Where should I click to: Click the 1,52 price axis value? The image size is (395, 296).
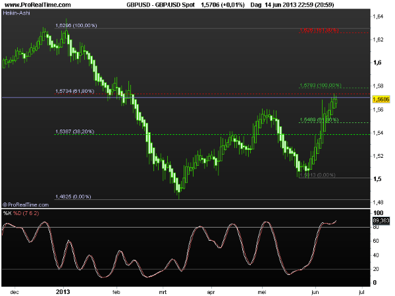378,156
